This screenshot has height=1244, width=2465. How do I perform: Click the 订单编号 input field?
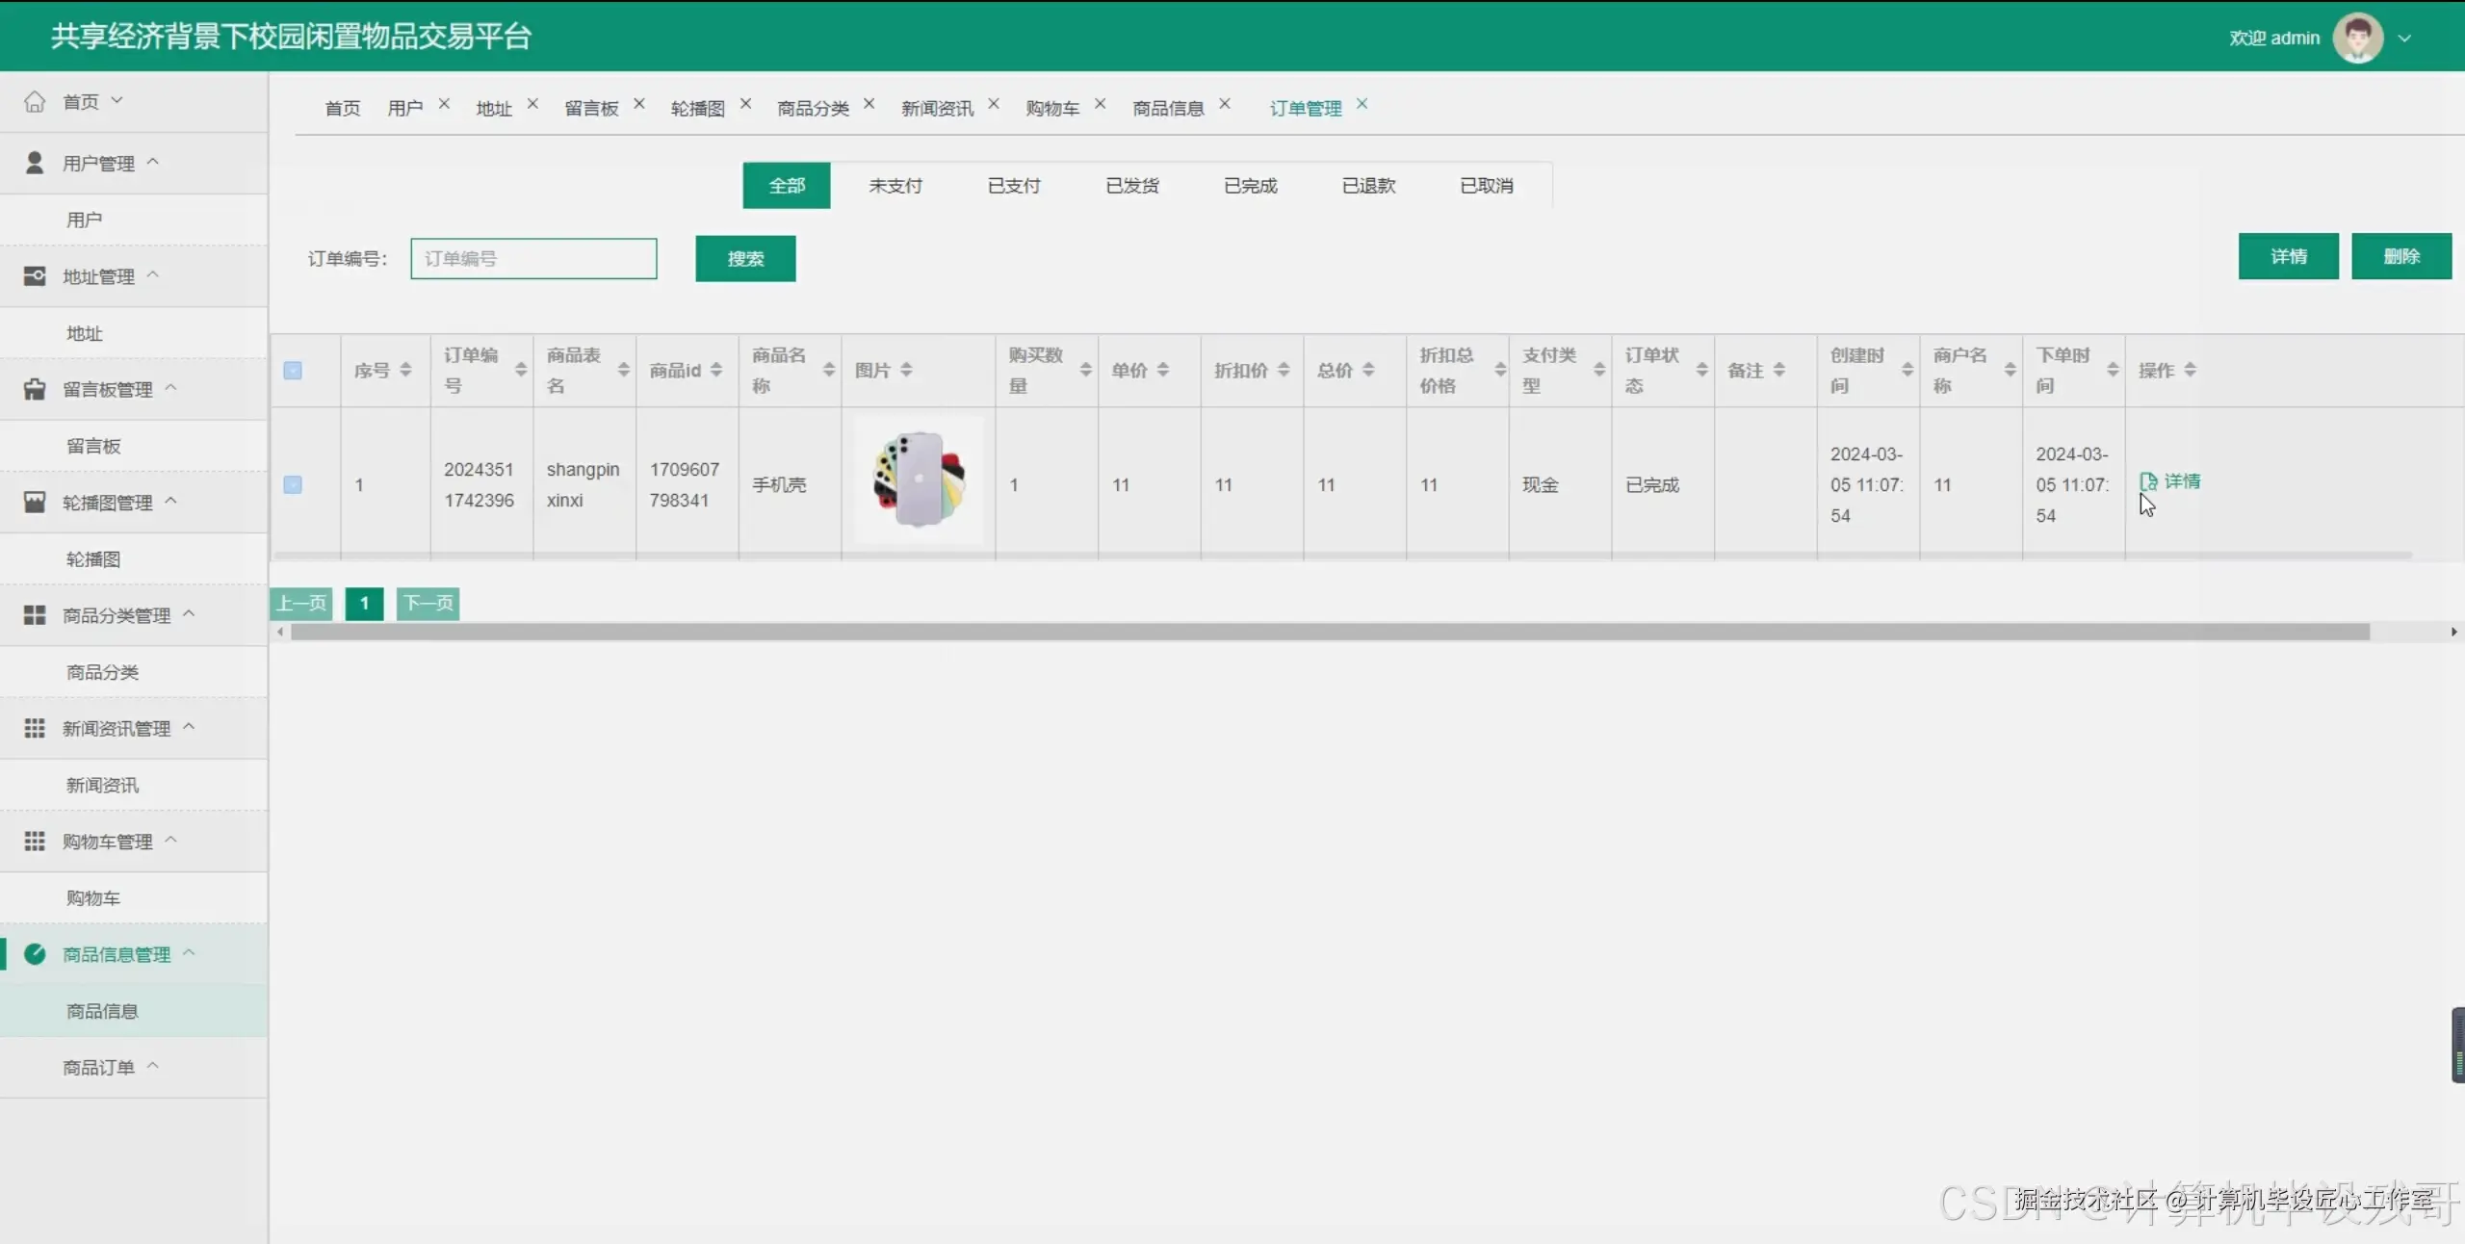point(533,259)
